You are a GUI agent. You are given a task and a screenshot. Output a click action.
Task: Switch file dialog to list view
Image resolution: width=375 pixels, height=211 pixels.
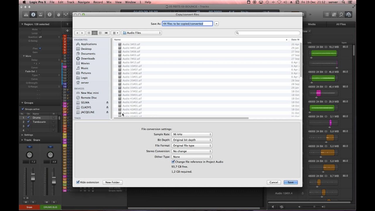(x=95, y=33)
